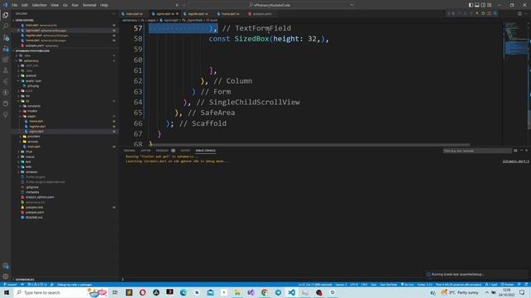The image size is (531, 298).
Task: Open the Explorer view in activity bar
Action: 6,15
